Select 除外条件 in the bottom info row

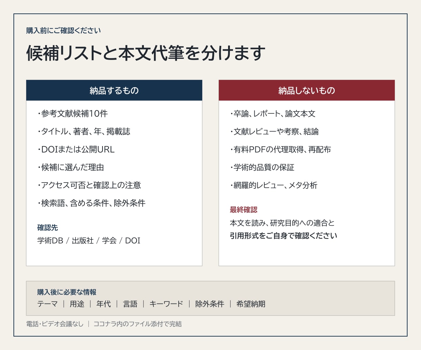(x=210, y=304)
